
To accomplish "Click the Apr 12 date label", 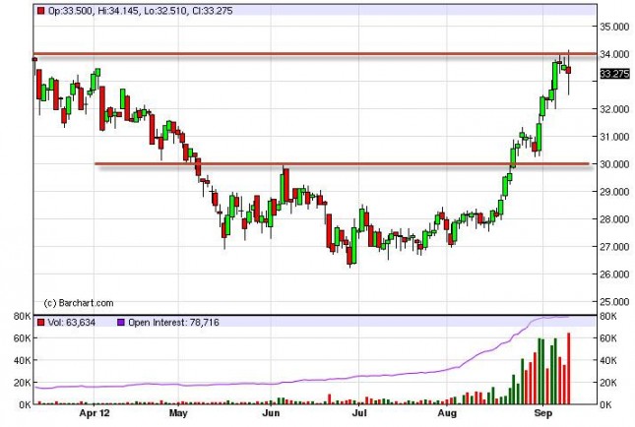I will [94, 413].
